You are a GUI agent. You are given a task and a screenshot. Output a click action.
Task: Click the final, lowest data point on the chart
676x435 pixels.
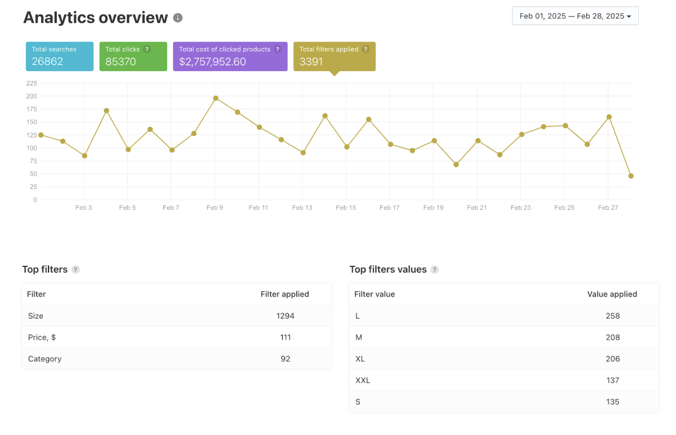click(x=631, y=176)
